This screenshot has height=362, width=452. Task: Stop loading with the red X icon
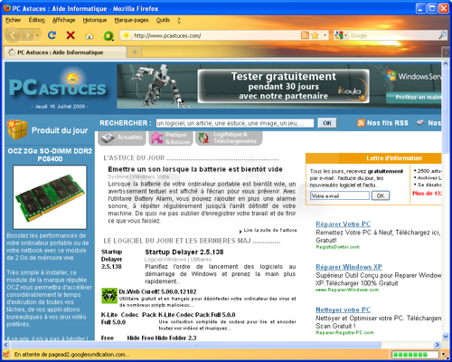click(71, 35)
